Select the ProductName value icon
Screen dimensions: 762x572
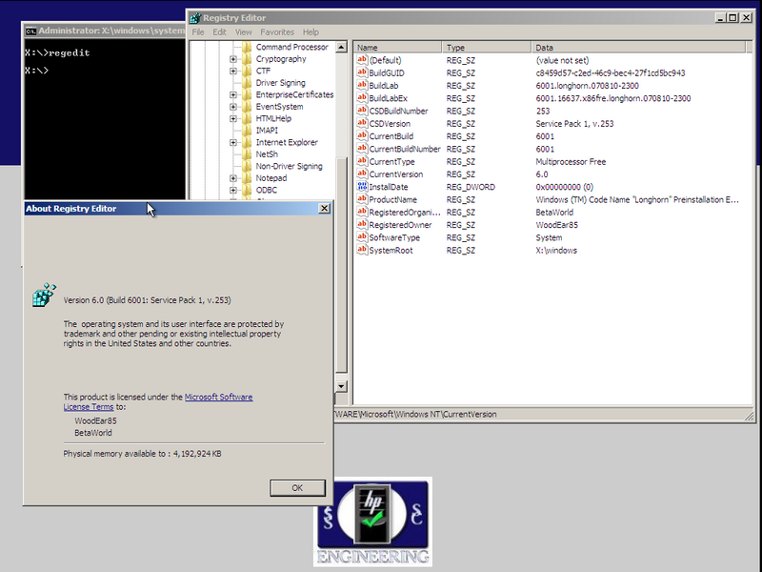(x=361, y=199)
